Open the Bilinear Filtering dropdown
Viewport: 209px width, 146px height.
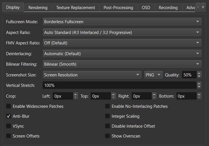click(x=122, y=64)
